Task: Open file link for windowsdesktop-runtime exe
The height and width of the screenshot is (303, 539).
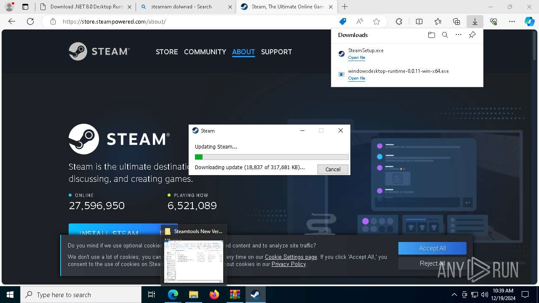Action: 357,78
